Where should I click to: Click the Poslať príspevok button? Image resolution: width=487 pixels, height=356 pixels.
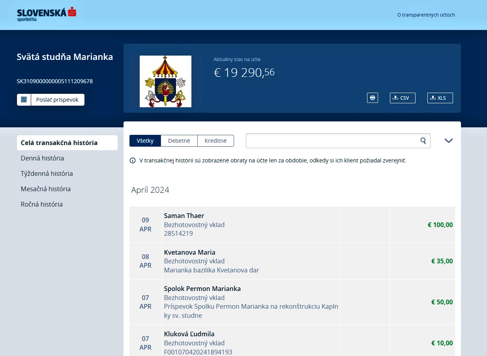pyautogui.click(x=57, y=100)
